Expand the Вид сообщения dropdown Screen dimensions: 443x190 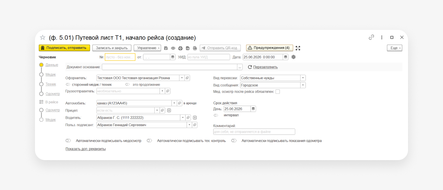[303, 85]
